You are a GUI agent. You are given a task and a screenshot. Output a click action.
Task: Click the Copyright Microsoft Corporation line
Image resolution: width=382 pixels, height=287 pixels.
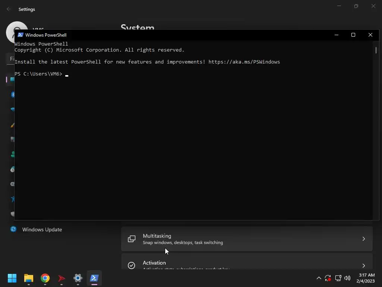pyautogui.click(x=99, y=50)
